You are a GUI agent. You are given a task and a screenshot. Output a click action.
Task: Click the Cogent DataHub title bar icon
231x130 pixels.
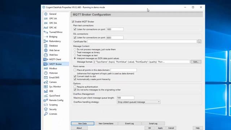click(x=44, y=7)
